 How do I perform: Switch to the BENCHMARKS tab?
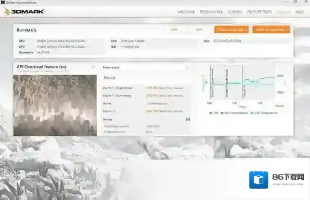coord(211,12)
